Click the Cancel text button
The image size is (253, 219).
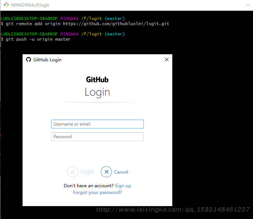tap(121, 172)
